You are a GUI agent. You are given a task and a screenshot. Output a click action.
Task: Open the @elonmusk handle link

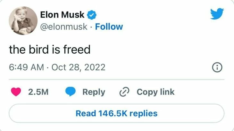(64, 27)
